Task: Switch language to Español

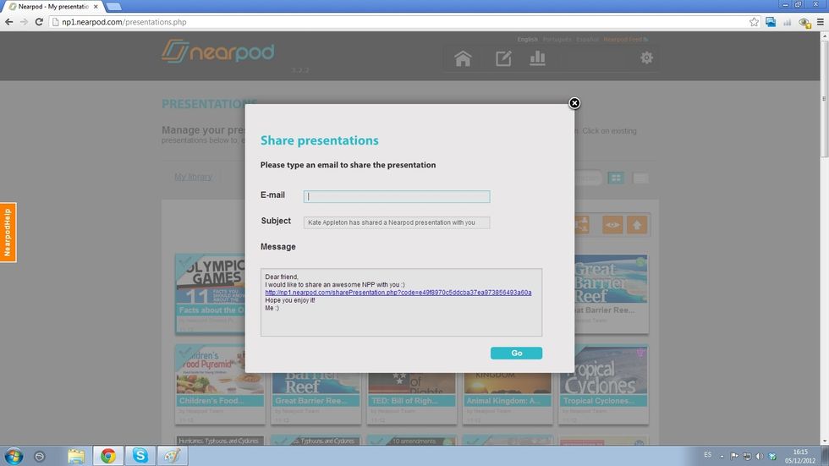Action: click(587, 40)
